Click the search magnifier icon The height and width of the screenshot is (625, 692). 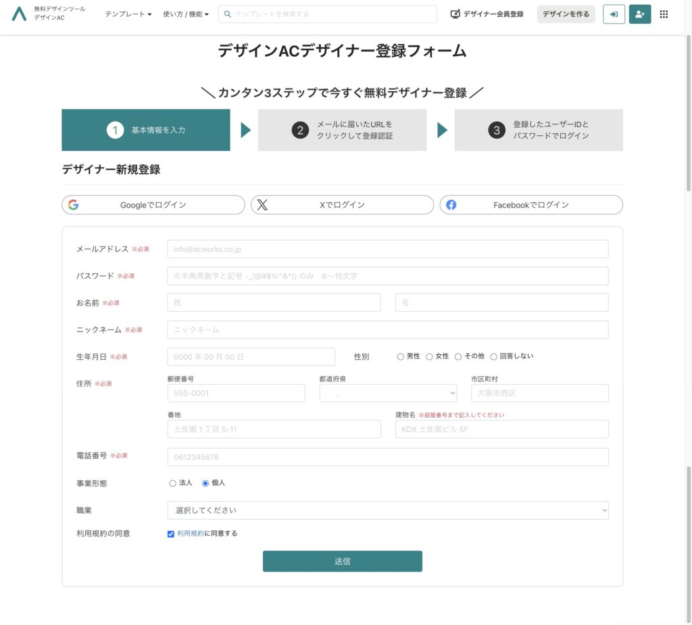(x=228, y=14)
